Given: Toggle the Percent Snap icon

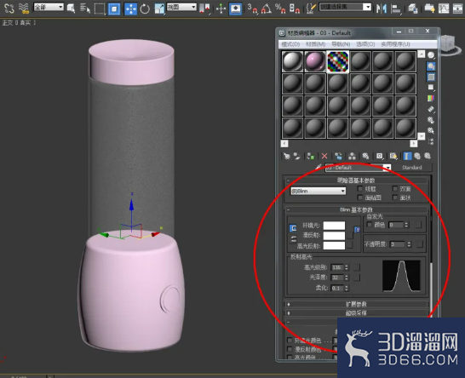Looking at the screenshot, I should [x=280, y=9].
